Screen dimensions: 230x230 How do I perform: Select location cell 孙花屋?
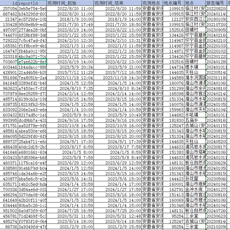(195, 179)
